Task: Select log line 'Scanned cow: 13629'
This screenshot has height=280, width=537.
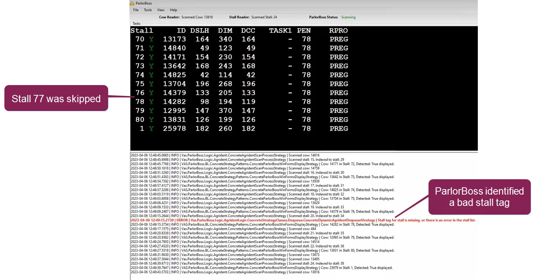Action: point(225,203)
